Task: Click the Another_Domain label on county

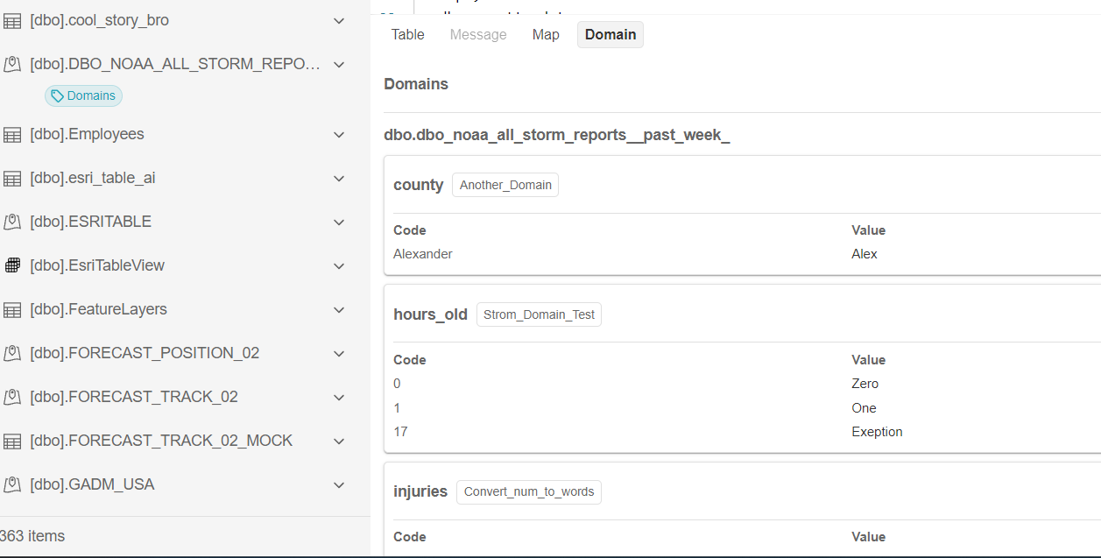Action: coord(505,185)
